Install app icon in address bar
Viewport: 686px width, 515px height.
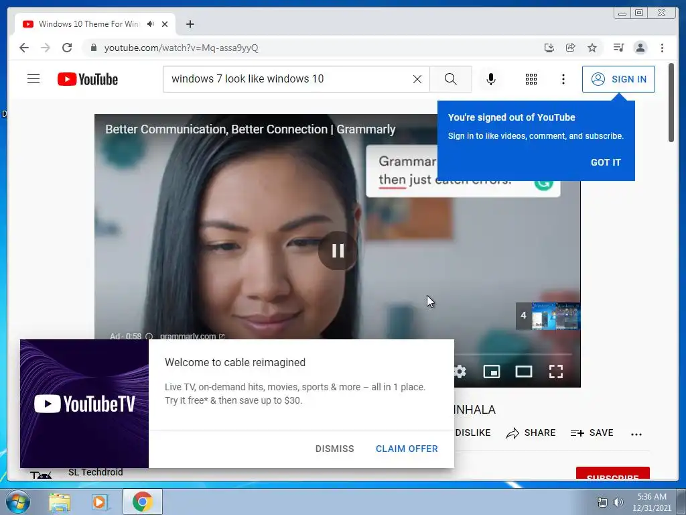pos(549,48)
